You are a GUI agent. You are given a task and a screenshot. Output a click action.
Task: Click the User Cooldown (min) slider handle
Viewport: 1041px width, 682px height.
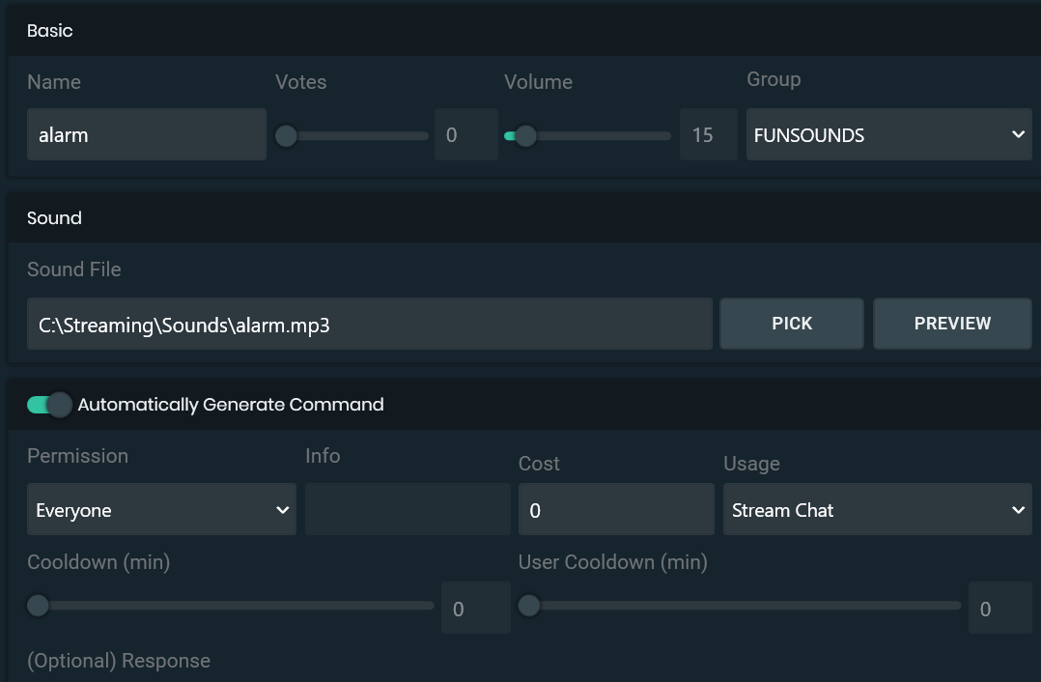(528, 606)
